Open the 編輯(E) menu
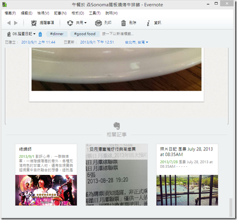The image size is (237, 220). [x=26, y=13]
